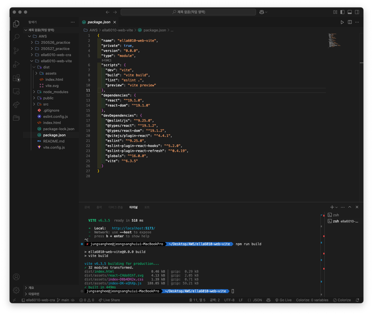
Task: Click the main branch in status bar
Action: click(x=63, y=300)
